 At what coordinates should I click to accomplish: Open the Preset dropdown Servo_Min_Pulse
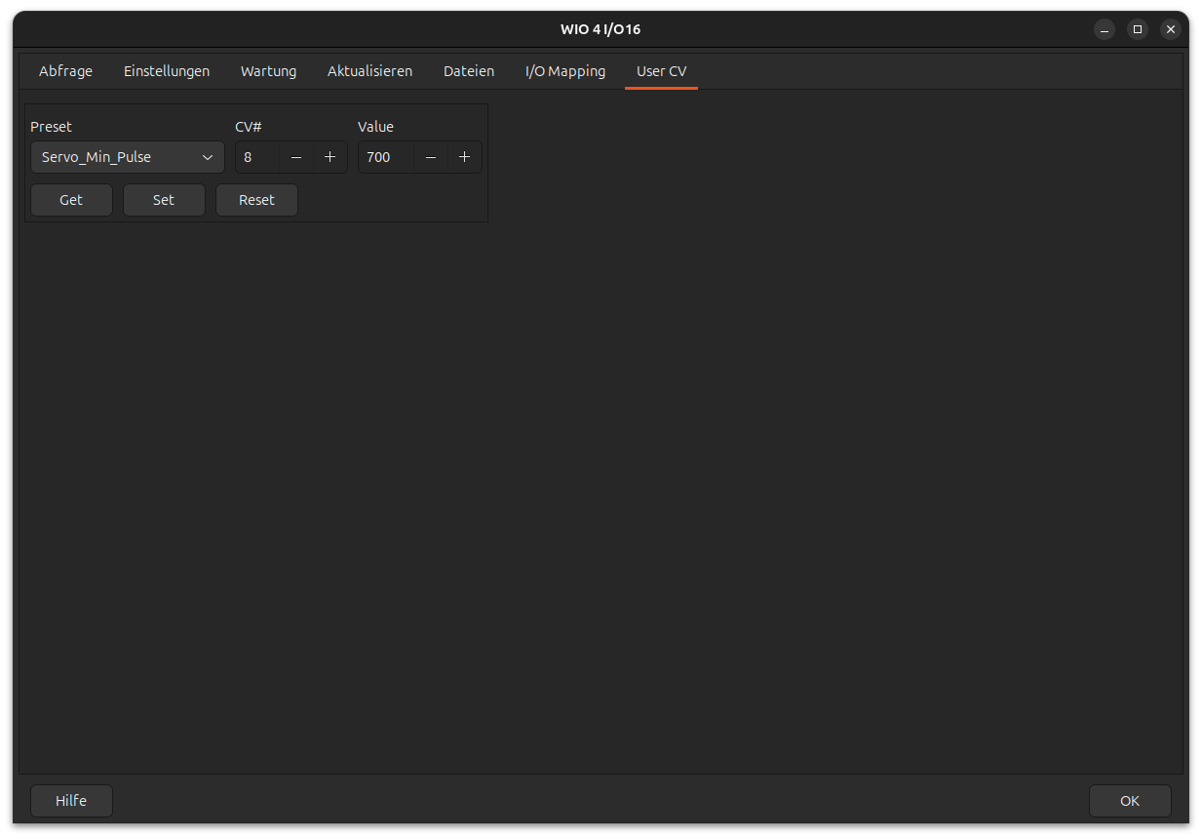click(128, 157)
